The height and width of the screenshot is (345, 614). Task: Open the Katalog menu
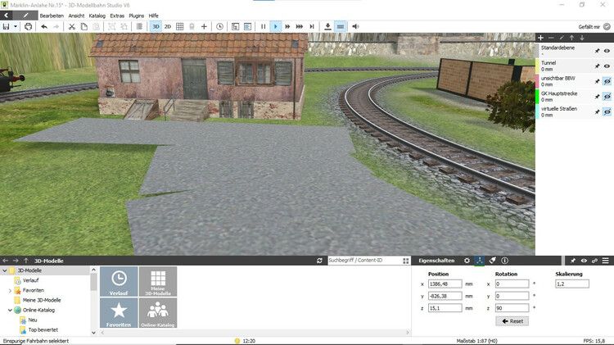point(97,16)
